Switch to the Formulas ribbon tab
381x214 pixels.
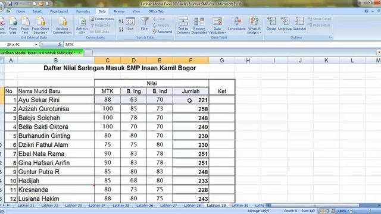click(x=83, y=11)
